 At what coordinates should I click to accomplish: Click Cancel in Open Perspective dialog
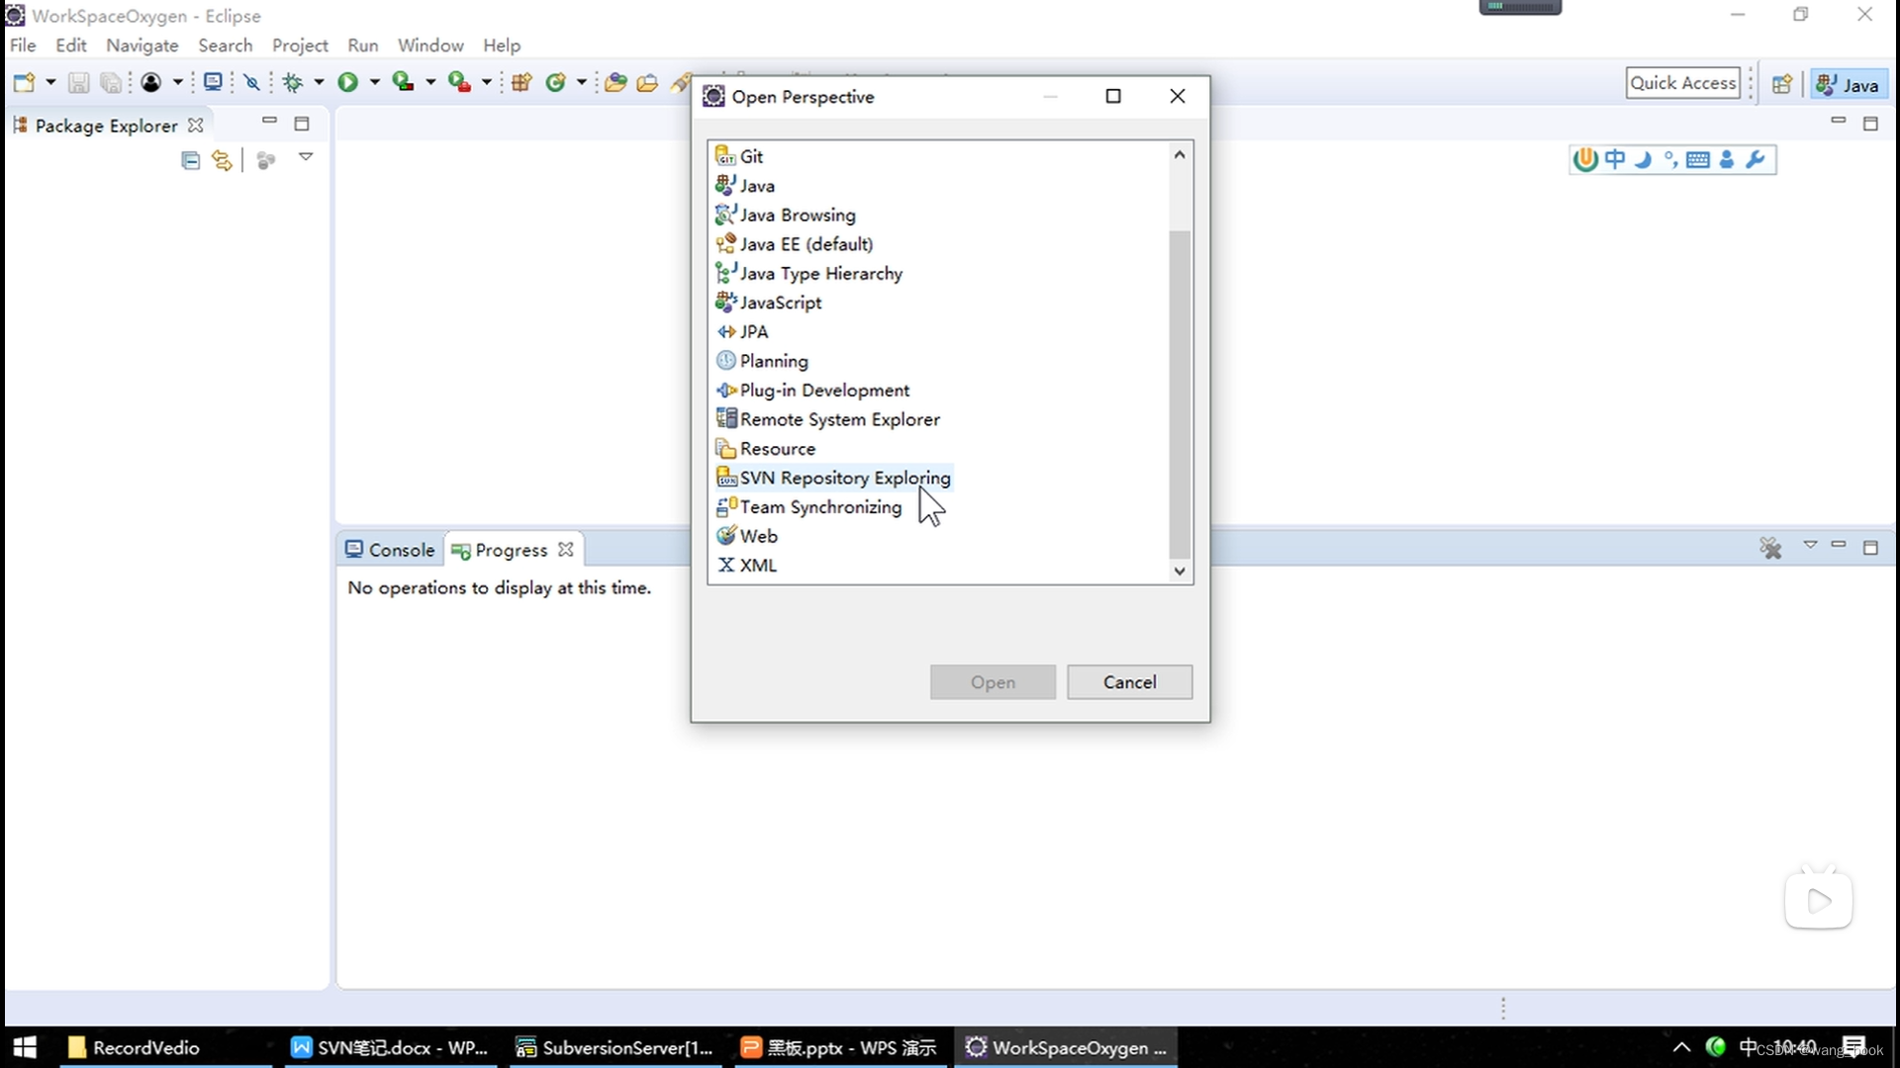[x=1129, y=682]
